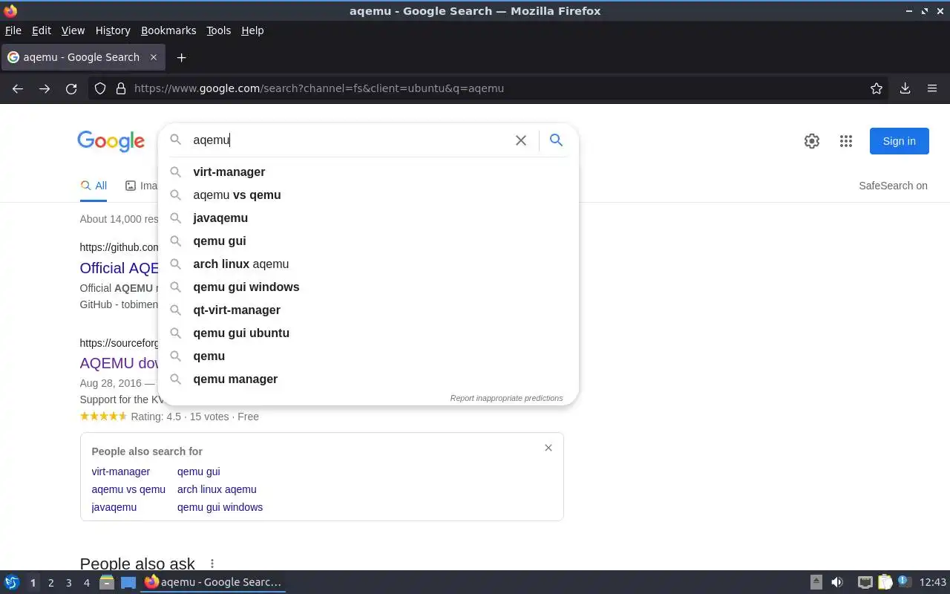Open the tracking protection shield icon
Screen dimensions: 950x594
click(x=100, y=88)
